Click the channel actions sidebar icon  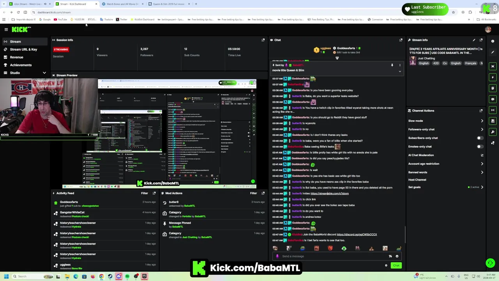point(493,121)
